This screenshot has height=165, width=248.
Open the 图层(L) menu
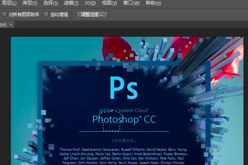tap(9, 3)
